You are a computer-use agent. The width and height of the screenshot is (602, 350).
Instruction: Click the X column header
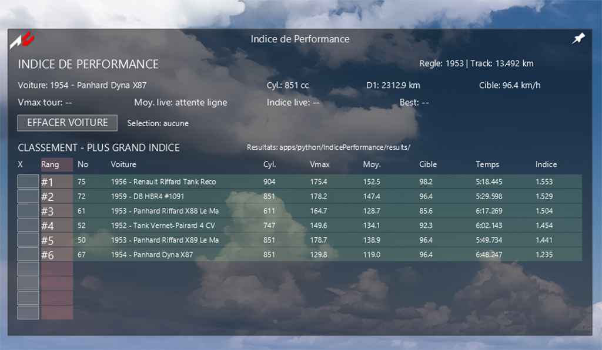[x=21, y=164]
